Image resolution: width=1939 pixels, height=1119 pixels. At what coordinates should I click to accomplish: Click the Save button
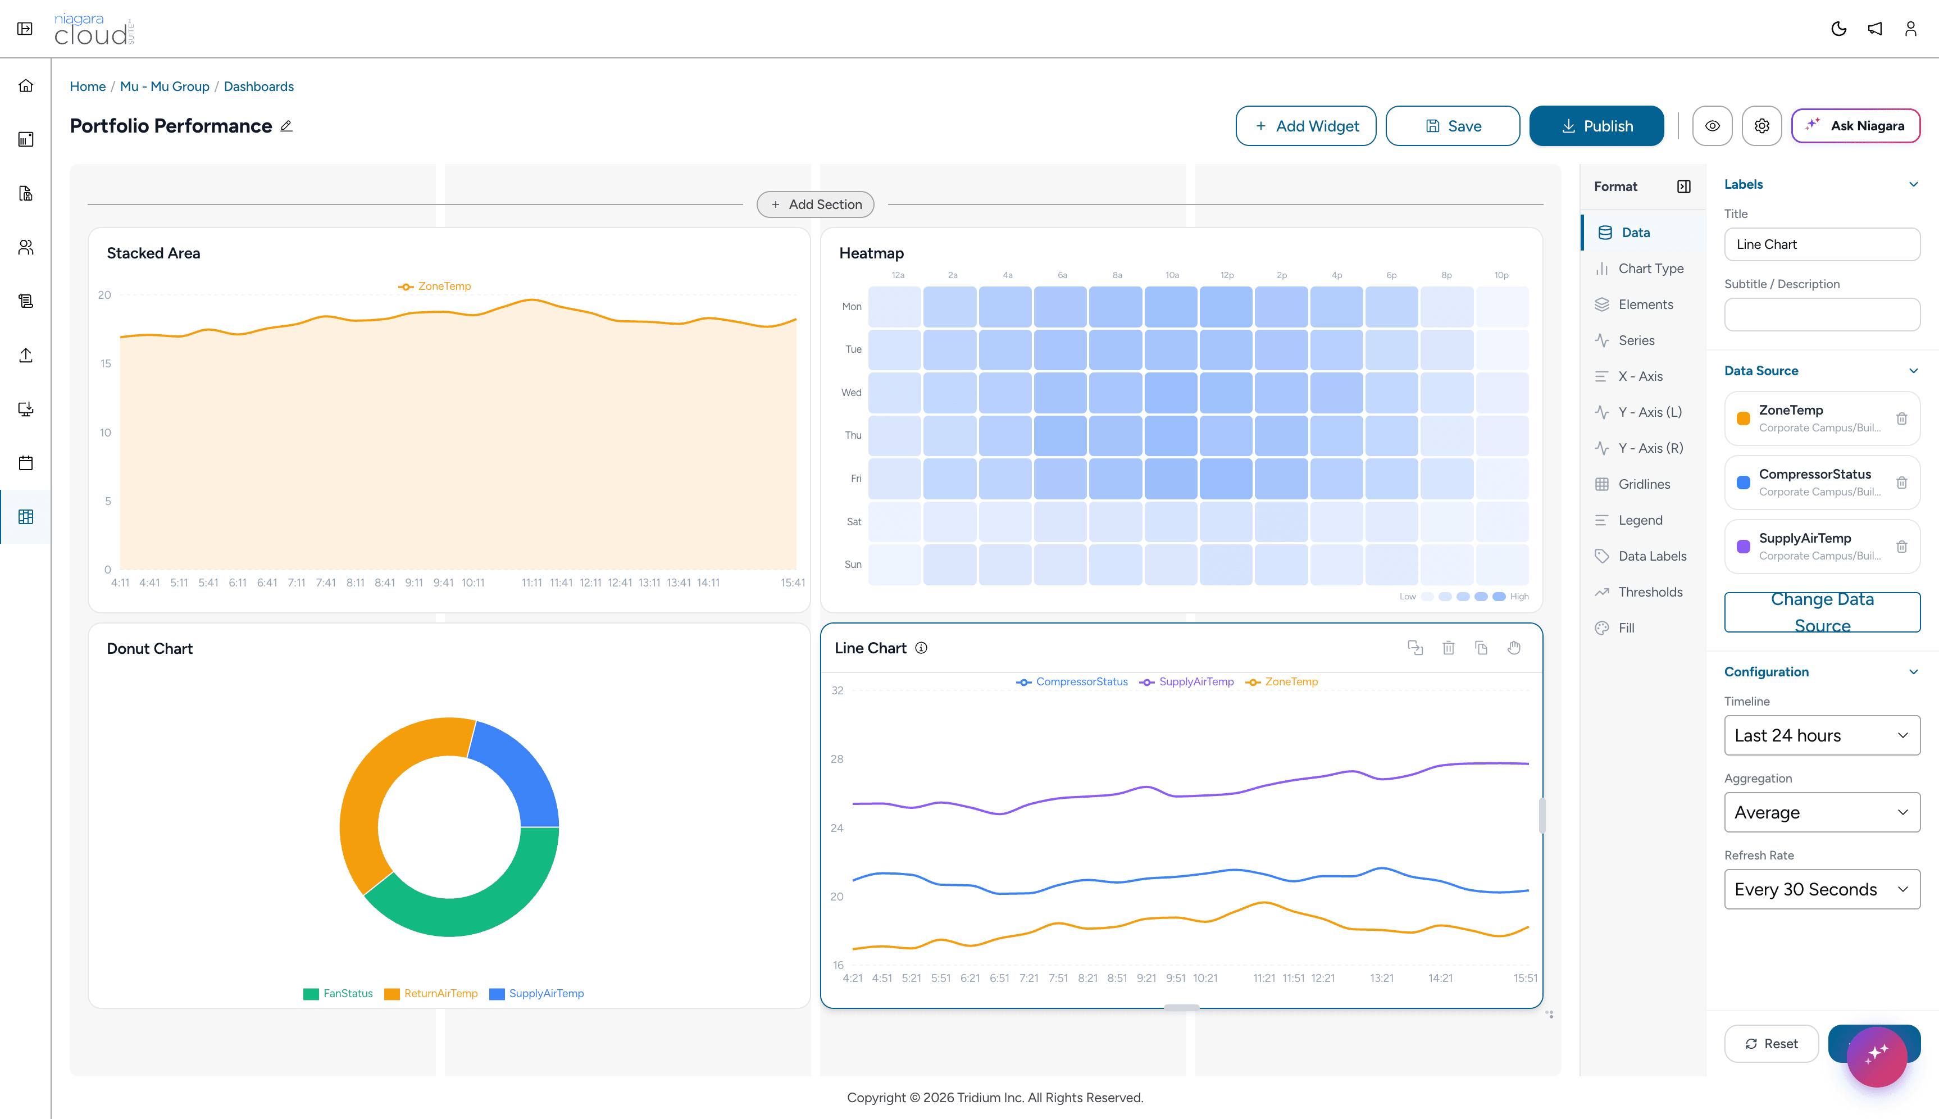(x=1453, y=126)
